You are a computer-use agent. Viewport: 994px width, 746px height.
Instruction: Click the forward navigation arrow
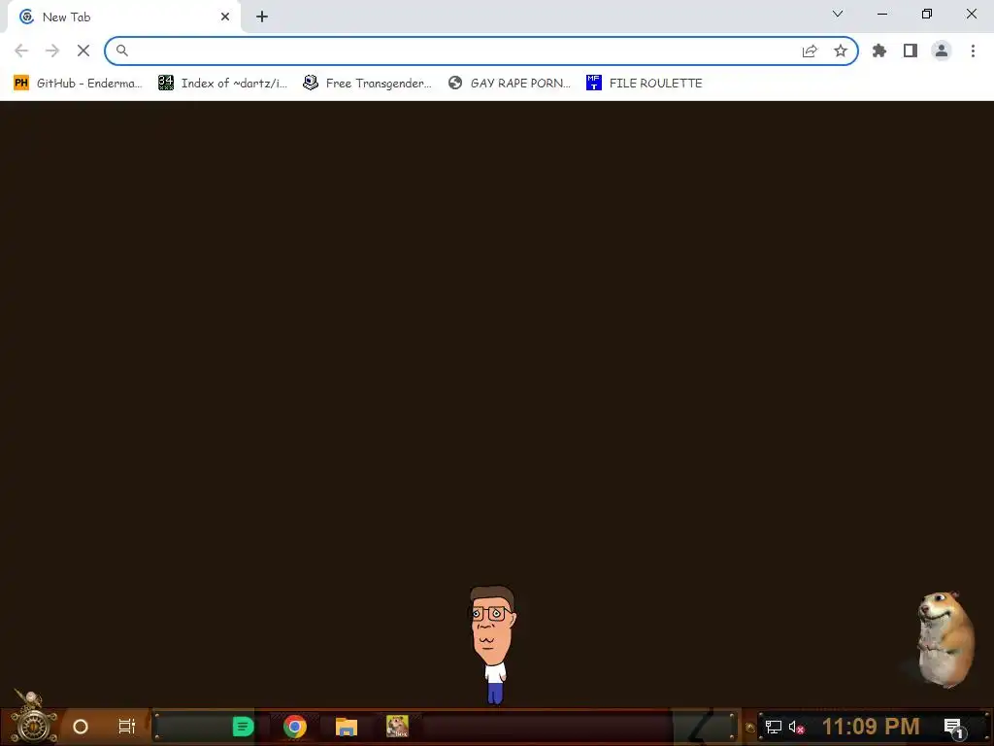[x=52, y=51]
